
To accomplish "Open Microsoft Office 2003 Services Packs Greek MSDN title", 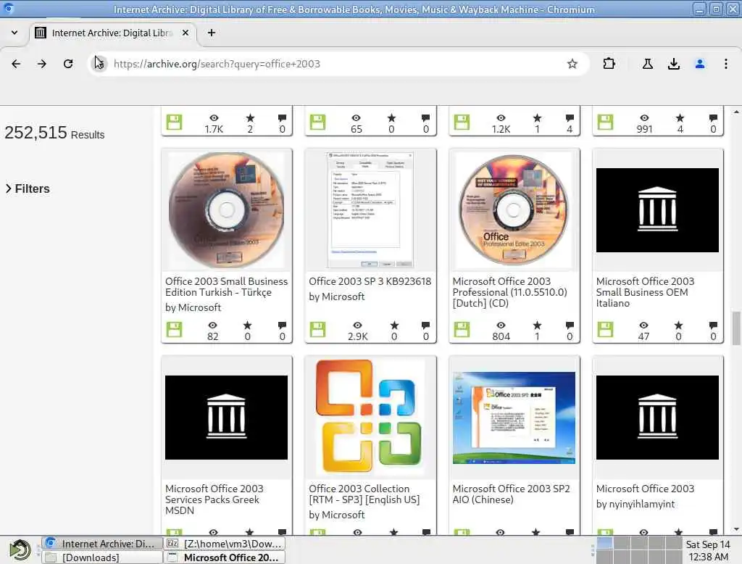I will tap(214, 499).
